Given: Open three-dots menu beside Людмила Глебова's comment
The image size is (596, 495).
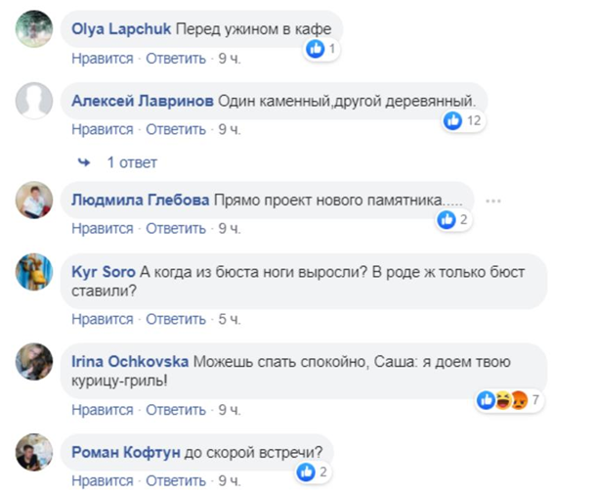Looking at the screenshot, I should (492, 201).
